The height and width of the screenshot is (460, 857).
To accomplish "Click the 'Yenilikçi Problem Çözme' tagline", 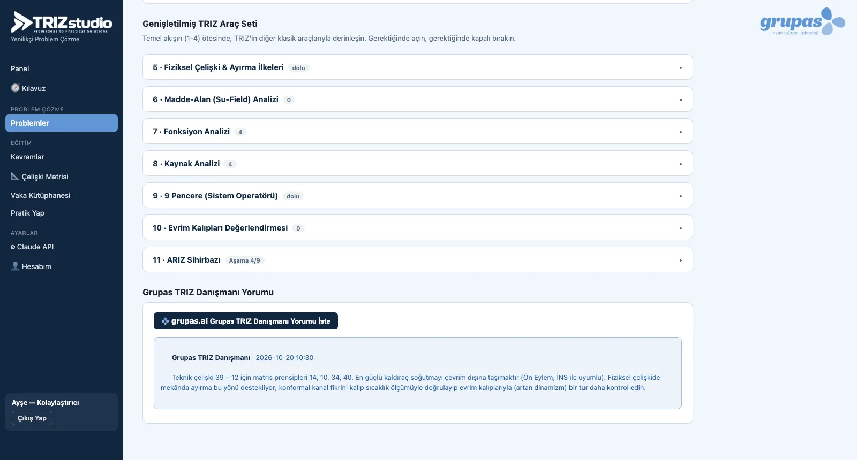I will [x=45, y=39].
